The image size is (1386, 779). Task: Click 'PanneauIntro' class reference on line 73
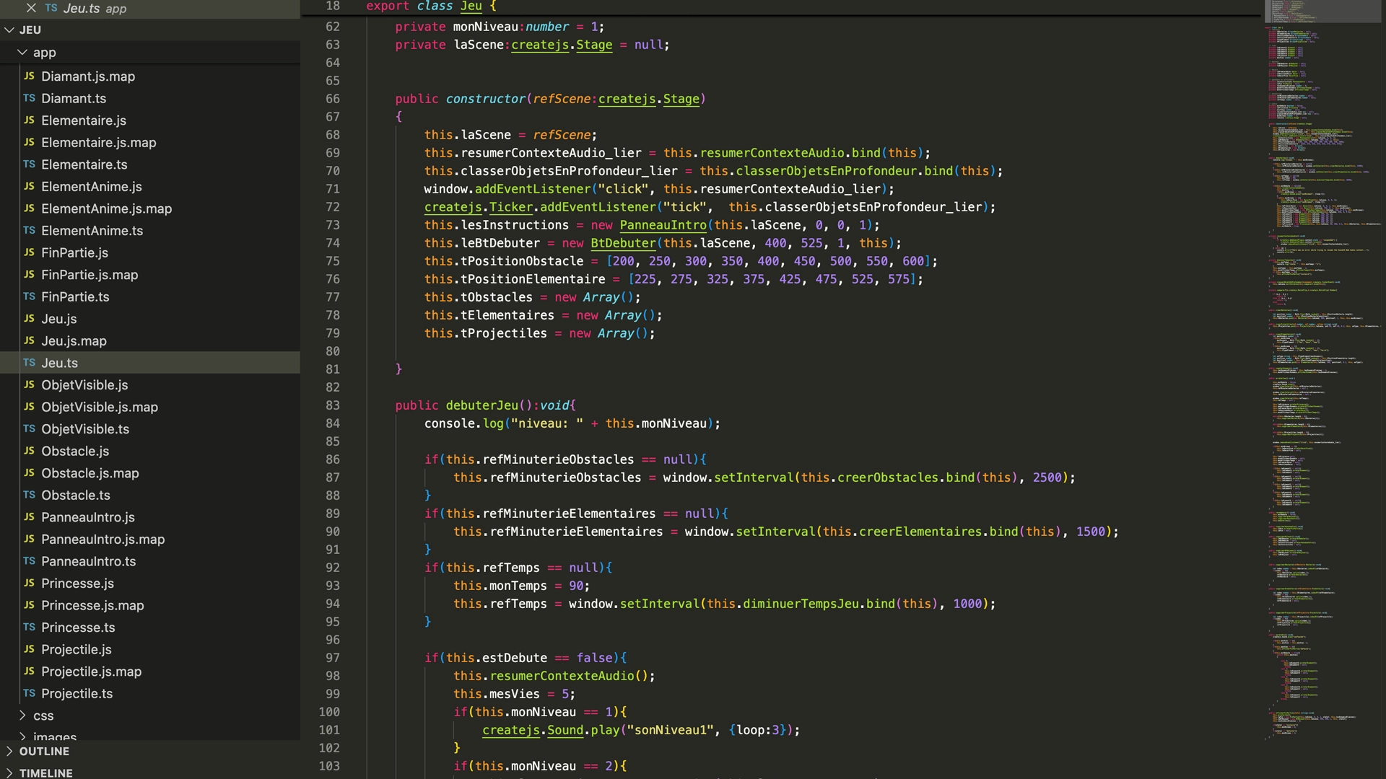click(x=663, y=225)
